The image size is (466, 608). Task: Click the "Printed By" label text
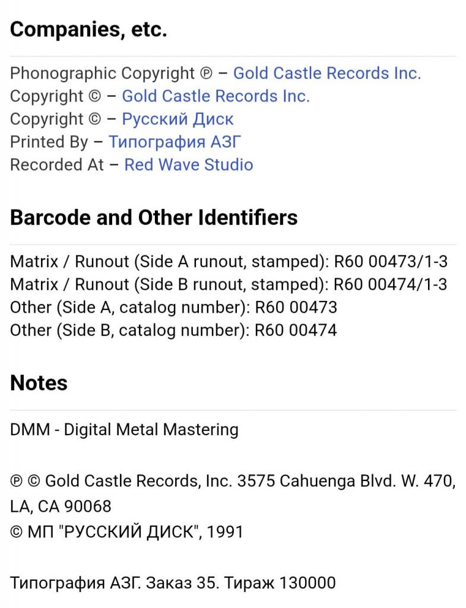click(x=49, y=142)
